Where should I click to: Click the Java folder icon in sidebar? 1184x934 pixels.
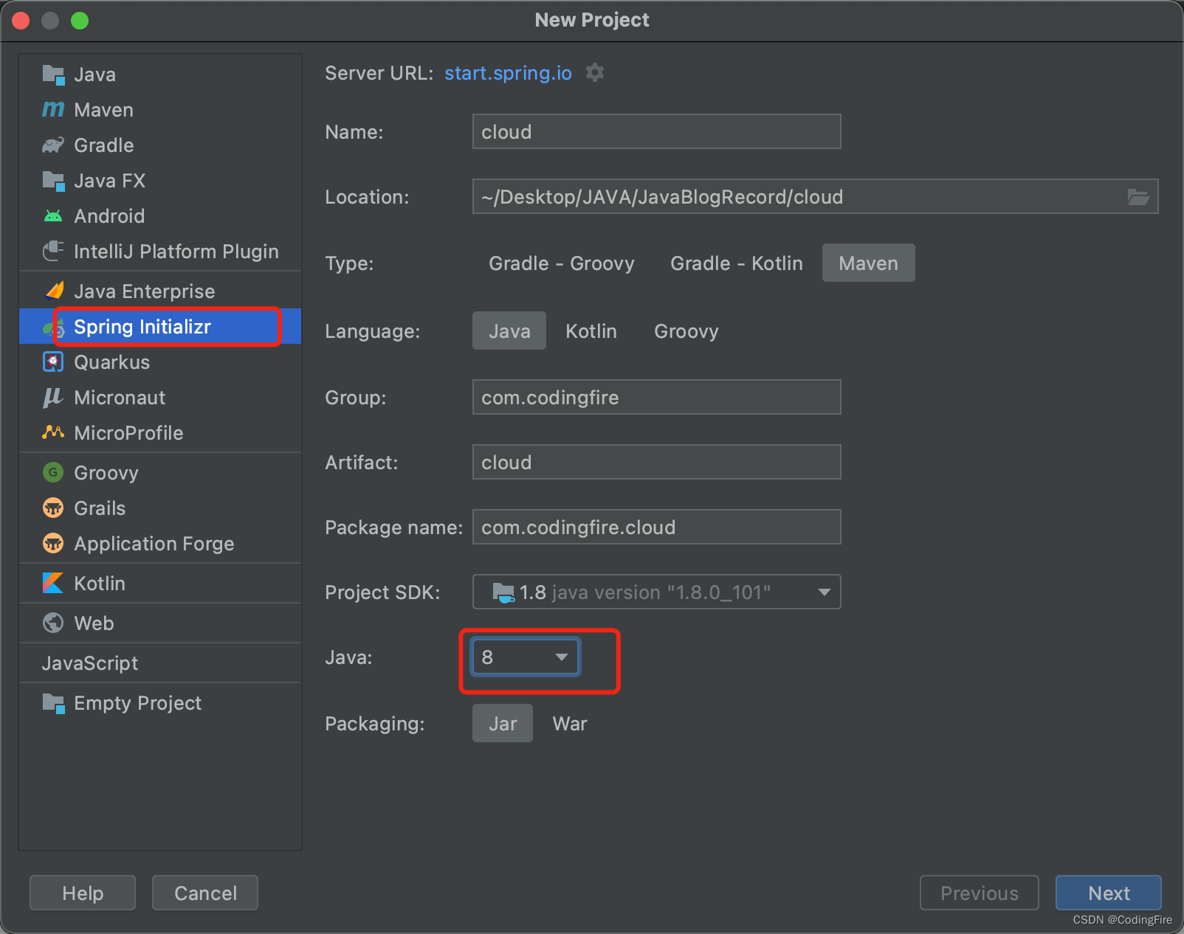click(x=53, y=75)
